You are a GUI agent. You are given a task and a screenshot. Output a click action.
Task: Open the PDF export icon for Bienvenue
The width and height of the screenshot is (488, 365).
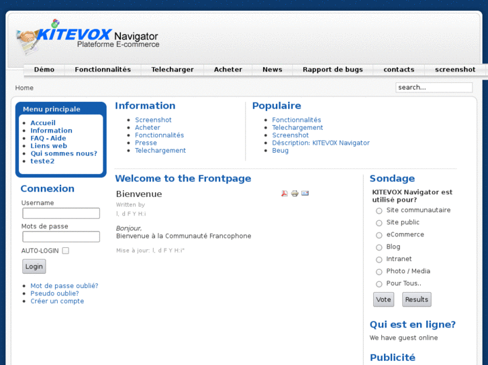(x=285, y=194)
